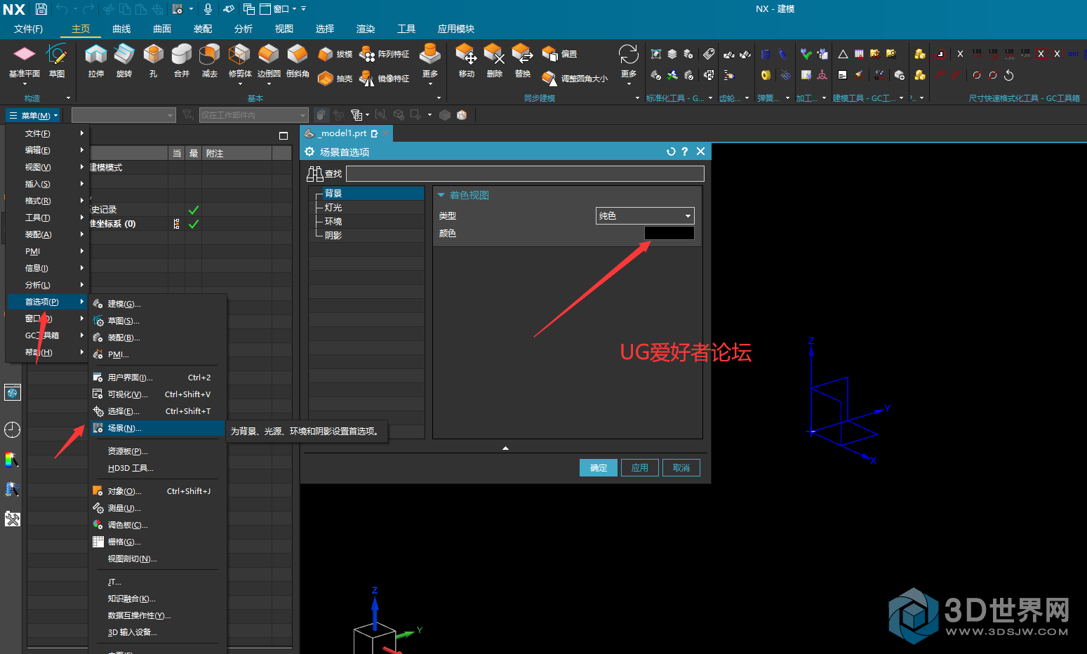Click the 调整圆角大小 resize blend tool
Screen dimensions: 1087x654
click(x=575, y=79)
